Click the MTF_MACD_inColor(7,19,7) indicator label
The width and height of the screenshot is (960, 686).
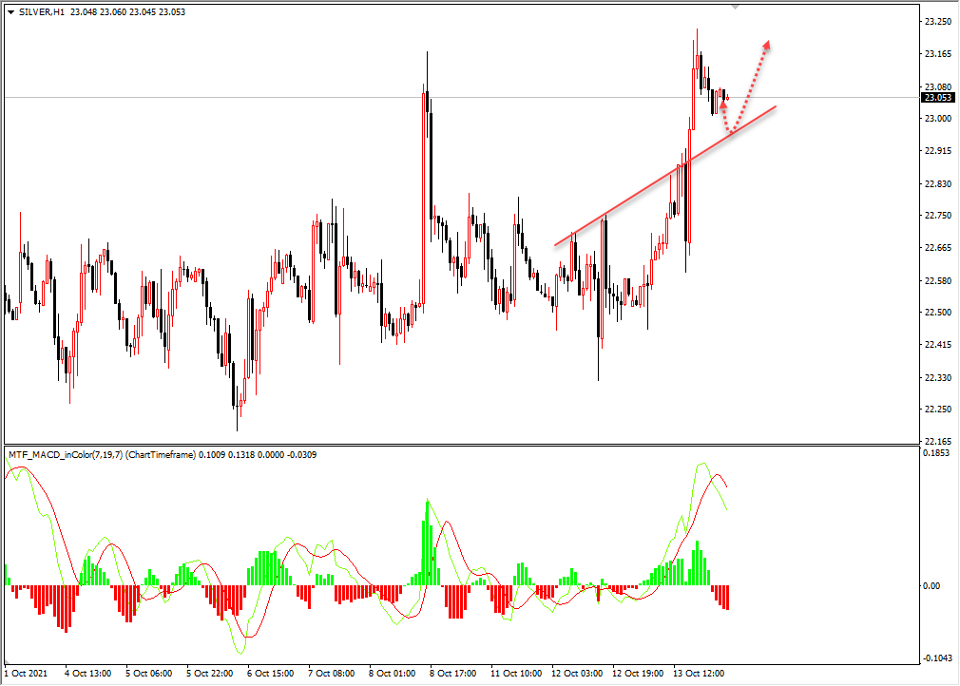66,455
